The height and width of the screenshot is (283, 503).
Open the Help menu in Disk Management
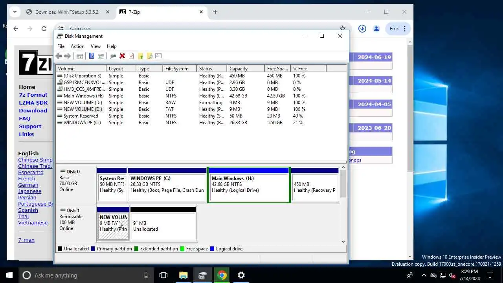112,46
